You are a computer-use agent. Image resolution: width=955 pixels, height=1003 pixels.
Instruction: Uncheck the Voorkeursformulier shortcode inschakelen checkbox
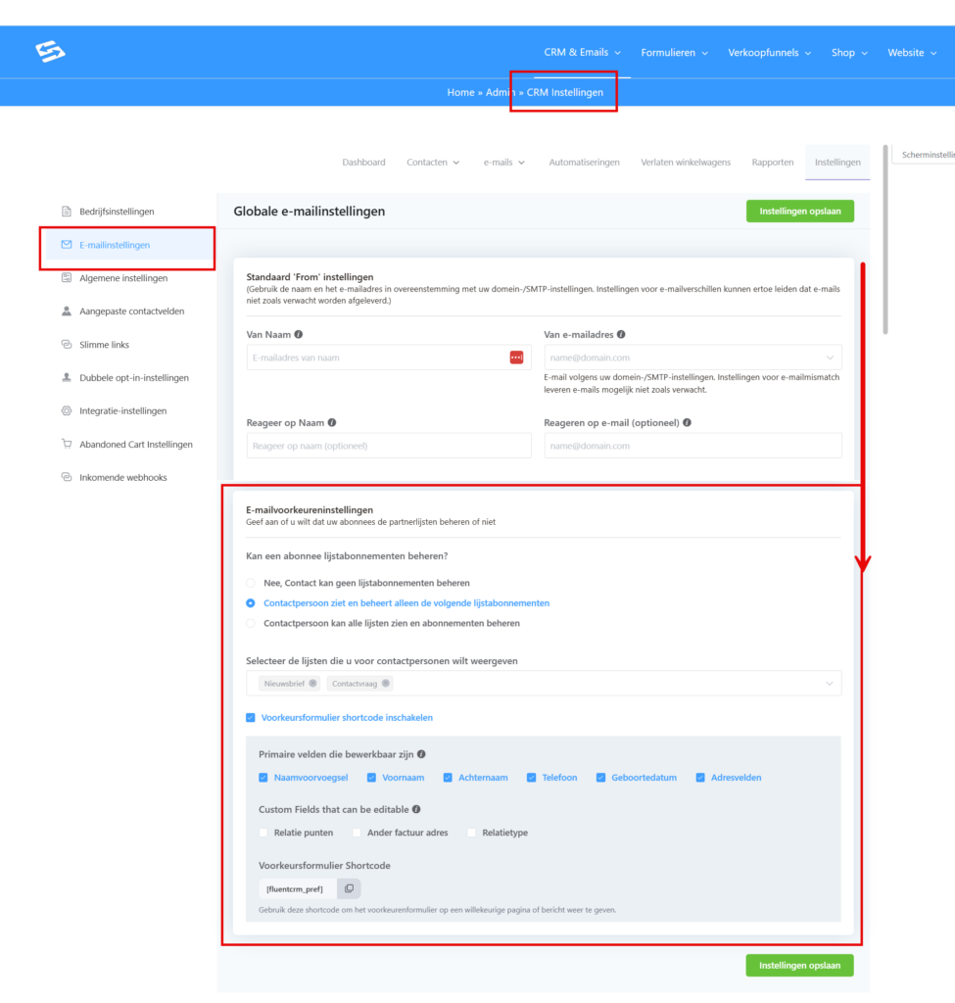(252, 718)
